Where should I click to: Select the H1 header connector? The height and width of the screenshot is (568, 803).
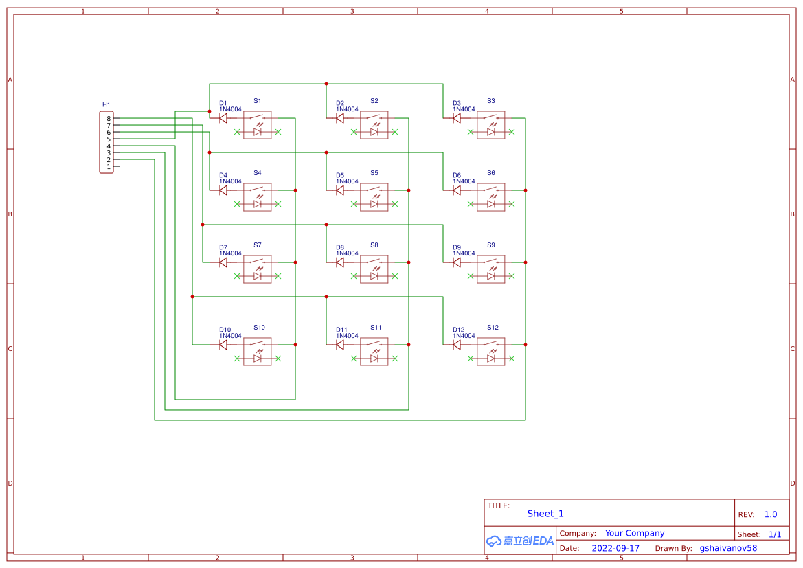coord(106,143)
